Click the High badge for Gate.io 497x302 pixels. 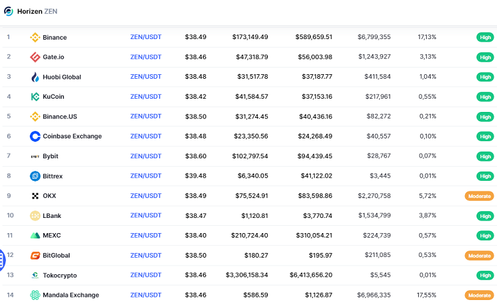point(485,57)
